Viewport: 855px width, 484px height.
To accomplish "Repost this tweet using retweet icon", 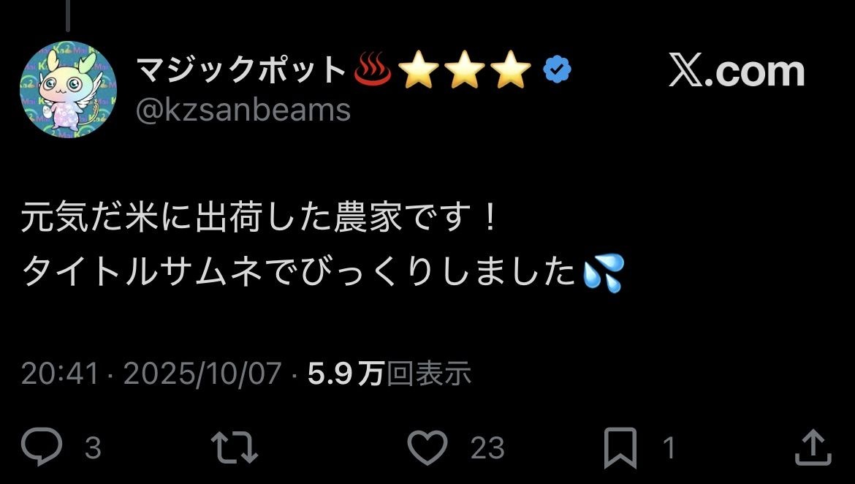I will pyautogui.click(x=235, y=447).
